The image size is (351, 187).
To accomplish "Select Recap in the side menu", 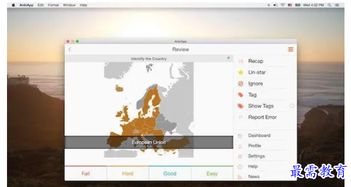I will (255, 61).
